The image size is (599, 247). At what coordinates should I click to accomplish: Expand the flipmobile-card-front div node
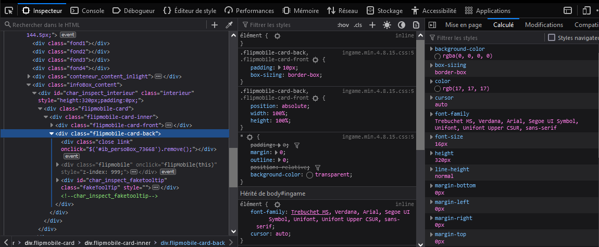52,125
